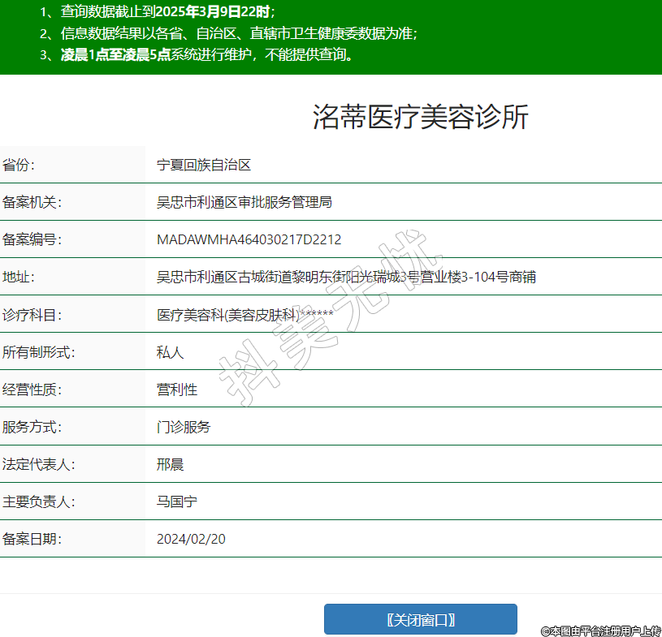Click the 经营性质 value 营利性
662x637 pixels.
[176, 390]
